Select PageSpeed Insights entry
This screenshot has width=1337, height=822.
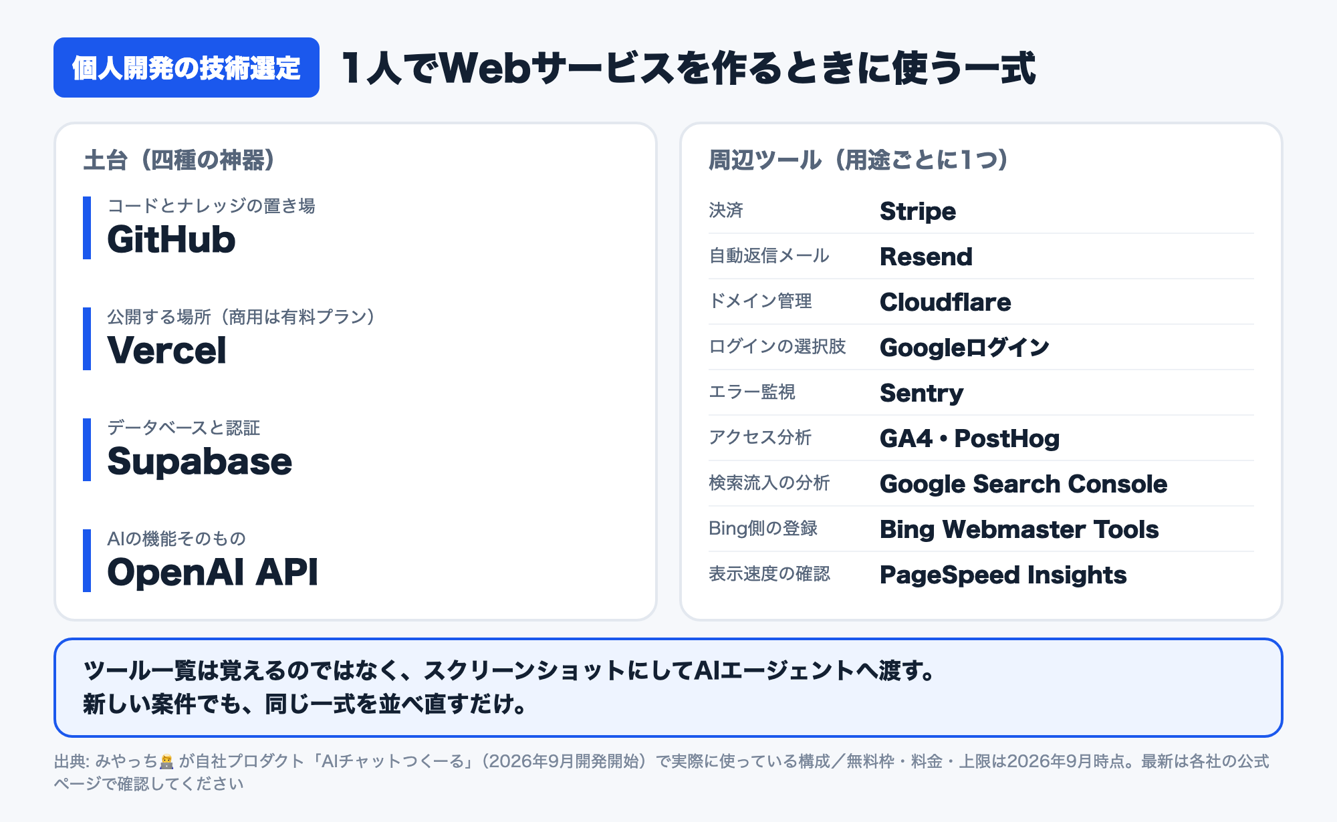(x=1003, y=575)
